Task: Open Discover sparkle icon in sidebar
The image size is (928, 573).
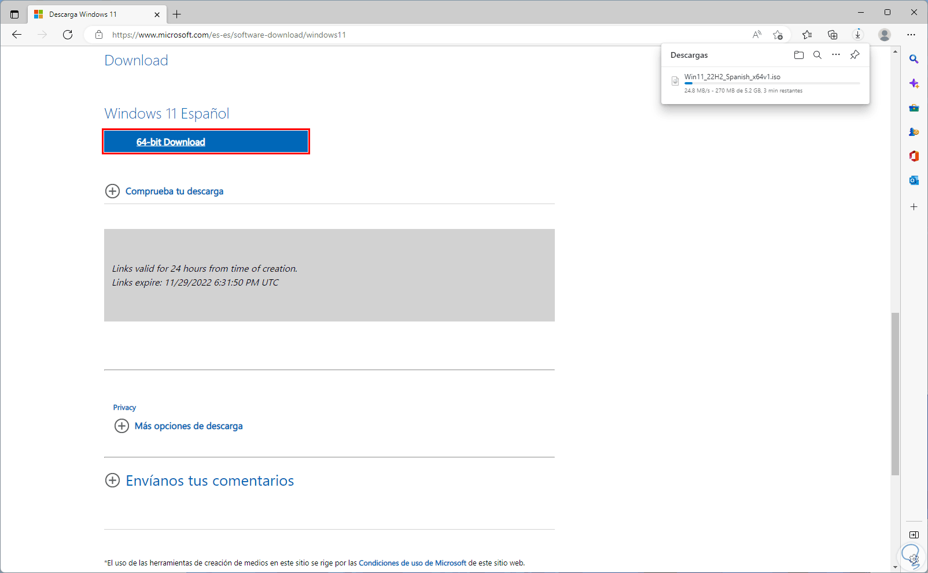Action: (x=914, y=84)
